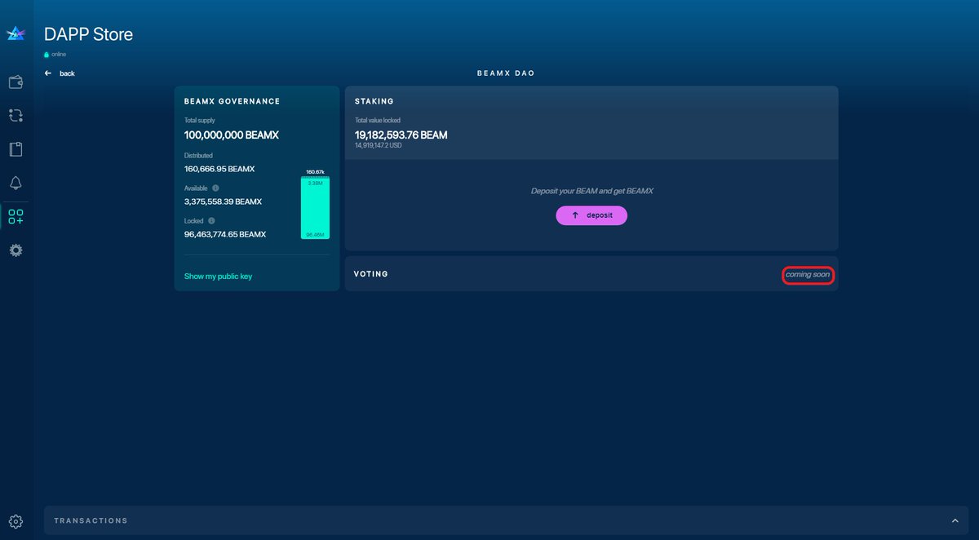Click the TRANSACTIONS panel header
Viewport: 979px width, 540px height.
click(506, 520)
